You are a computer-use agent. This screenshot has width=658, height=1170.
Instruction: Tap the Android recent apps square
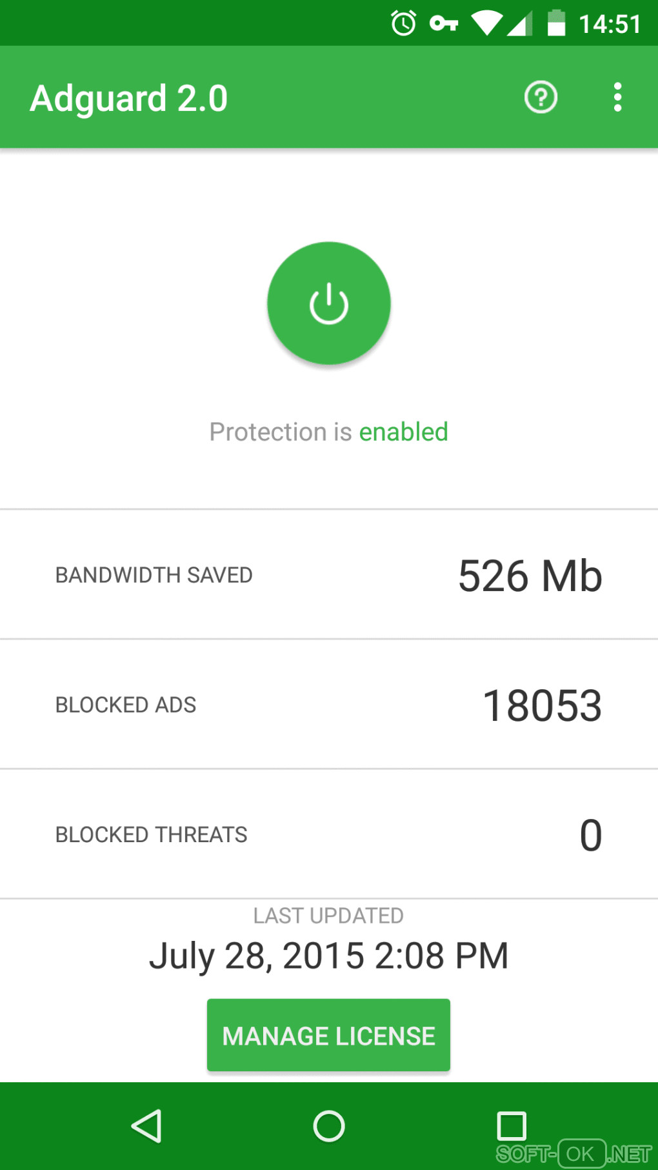click(512, 1126)
